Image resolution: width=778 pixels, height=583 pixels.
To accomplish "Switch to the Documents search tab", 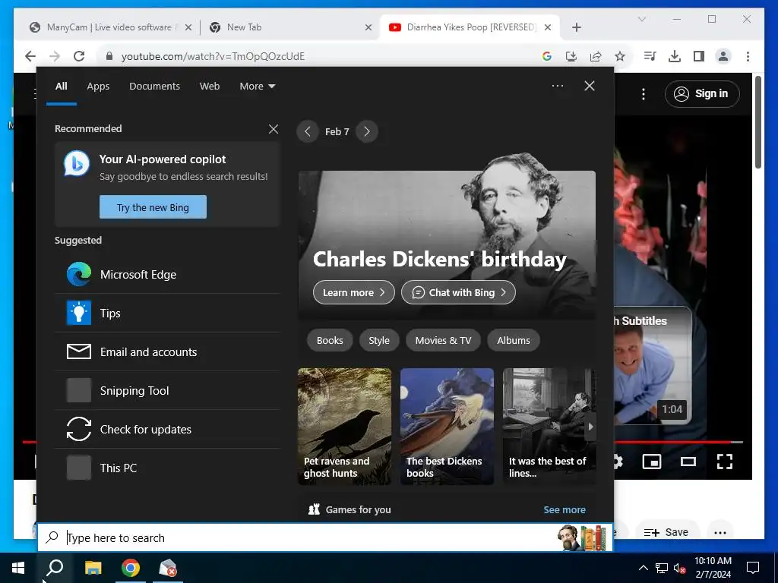I will (155, 87).
